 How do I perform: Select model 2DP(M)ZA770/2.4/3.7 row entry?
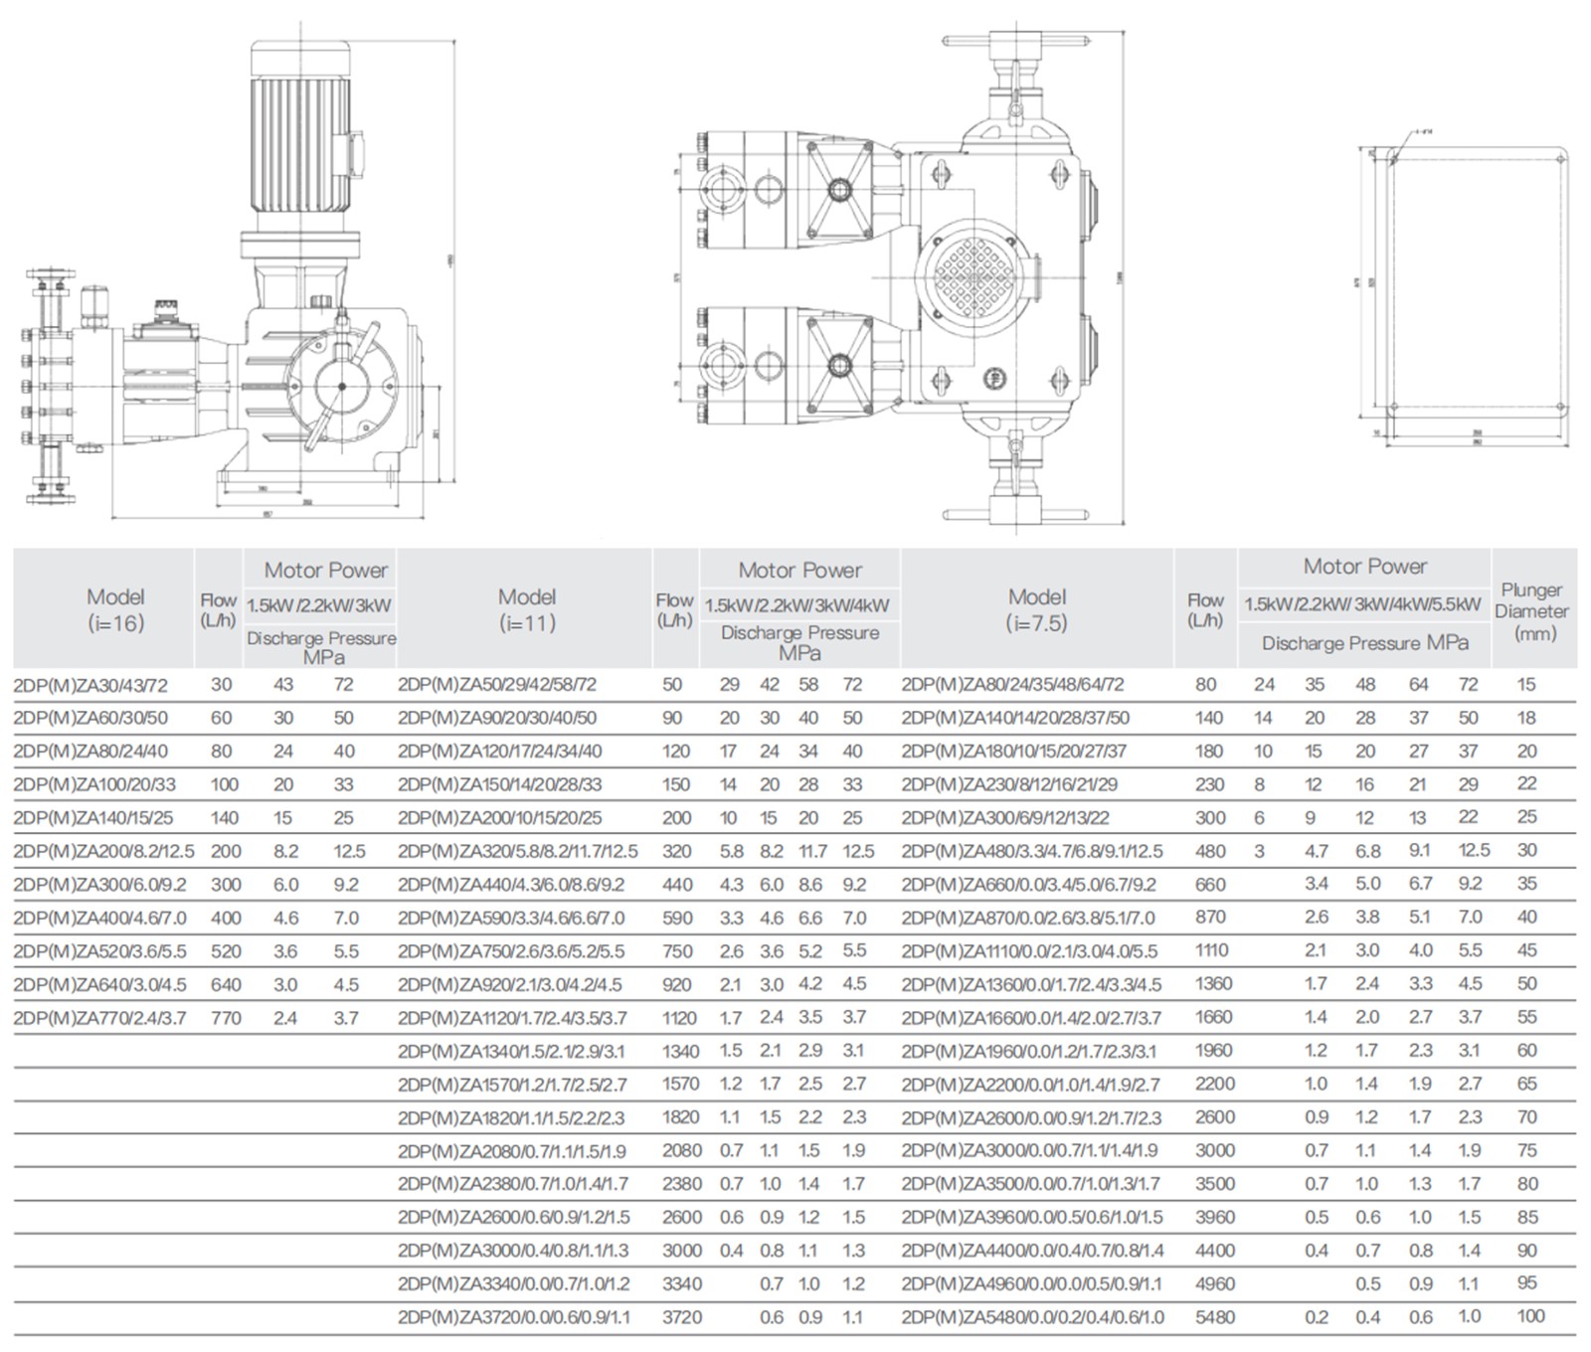pos(99,1018)
